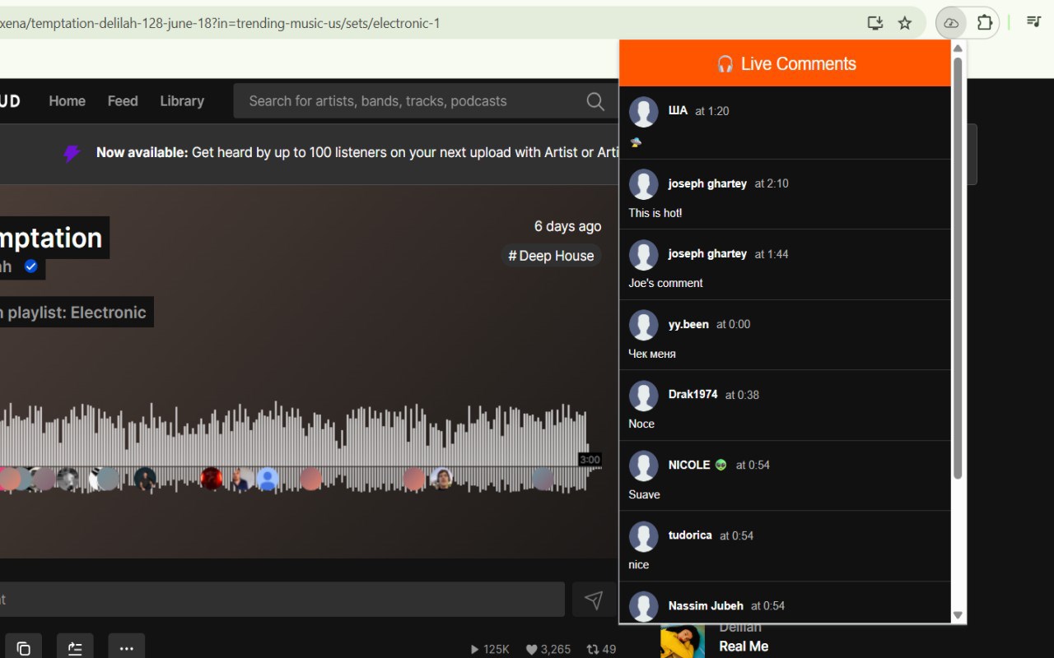Image resolution: width=1054 pixels, height=658 pixels.
Task: Click the install app icon in address bar
Action: [x=875, y=23]
